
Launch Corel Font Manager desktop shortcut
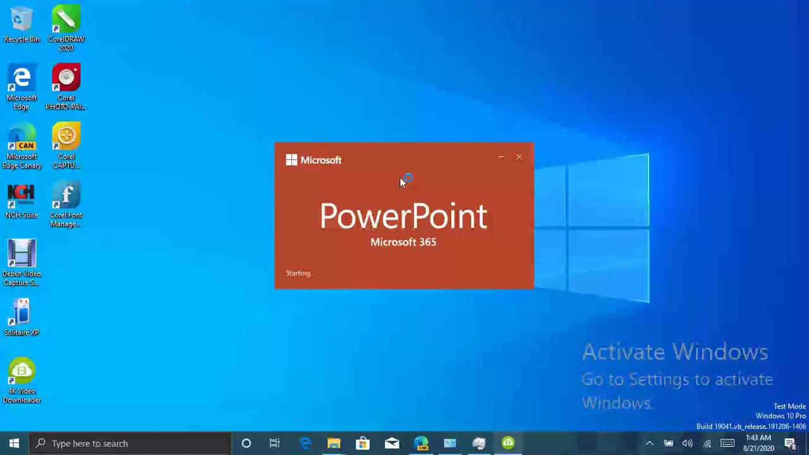[x=66, y=205]
